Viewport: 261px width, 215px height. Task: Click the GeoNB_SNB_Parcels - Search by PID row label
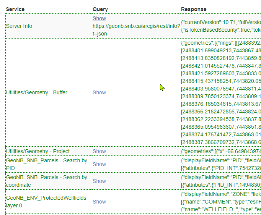click(46, 164)
